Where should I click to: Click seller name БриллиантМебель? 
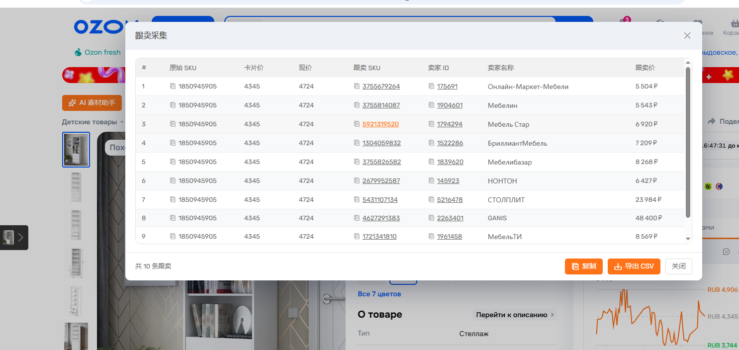(518, 143)
